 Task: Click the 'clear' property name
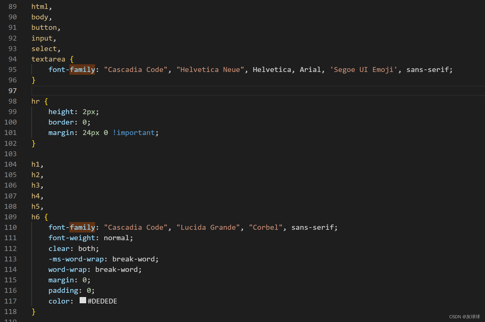click(59, 248)
